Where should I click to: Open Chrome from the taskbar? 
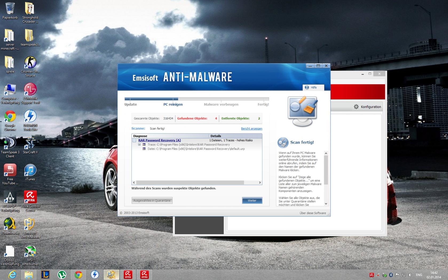coord(78,275)
